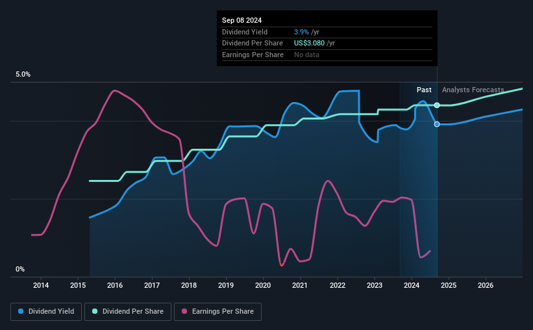Toggle the Dividend Yield legend button

point(46,312)
